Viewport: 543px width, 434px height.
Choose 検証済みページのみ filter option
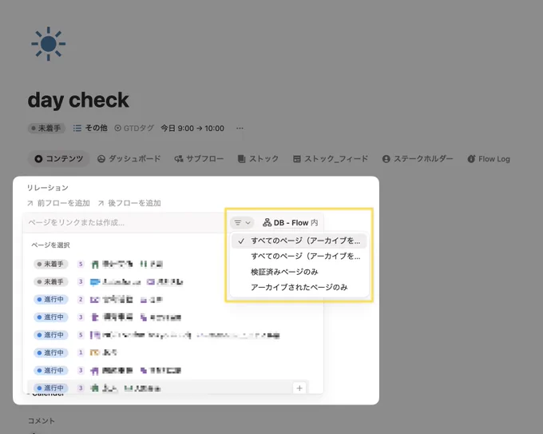point(299,272)
